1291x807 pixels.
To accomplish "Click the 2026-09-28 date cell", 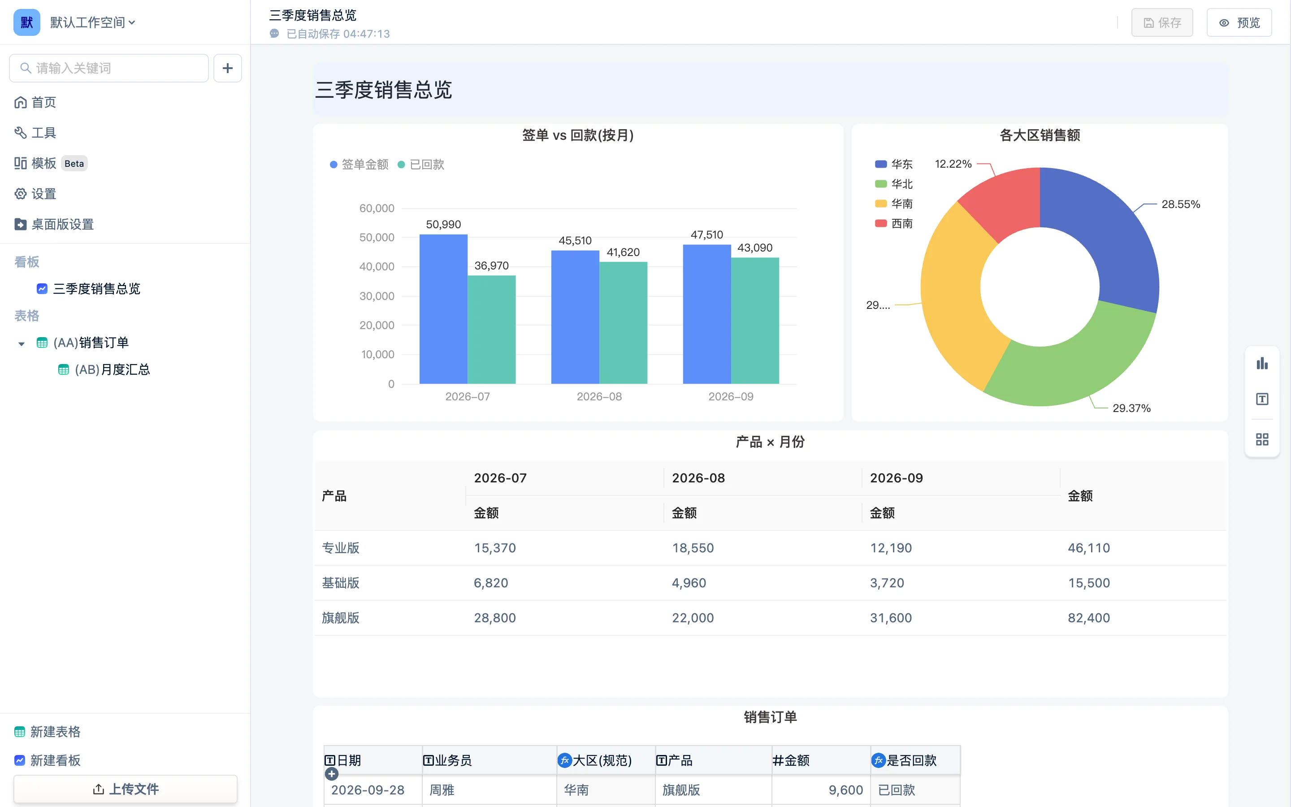I will click(x=373, y=790).
